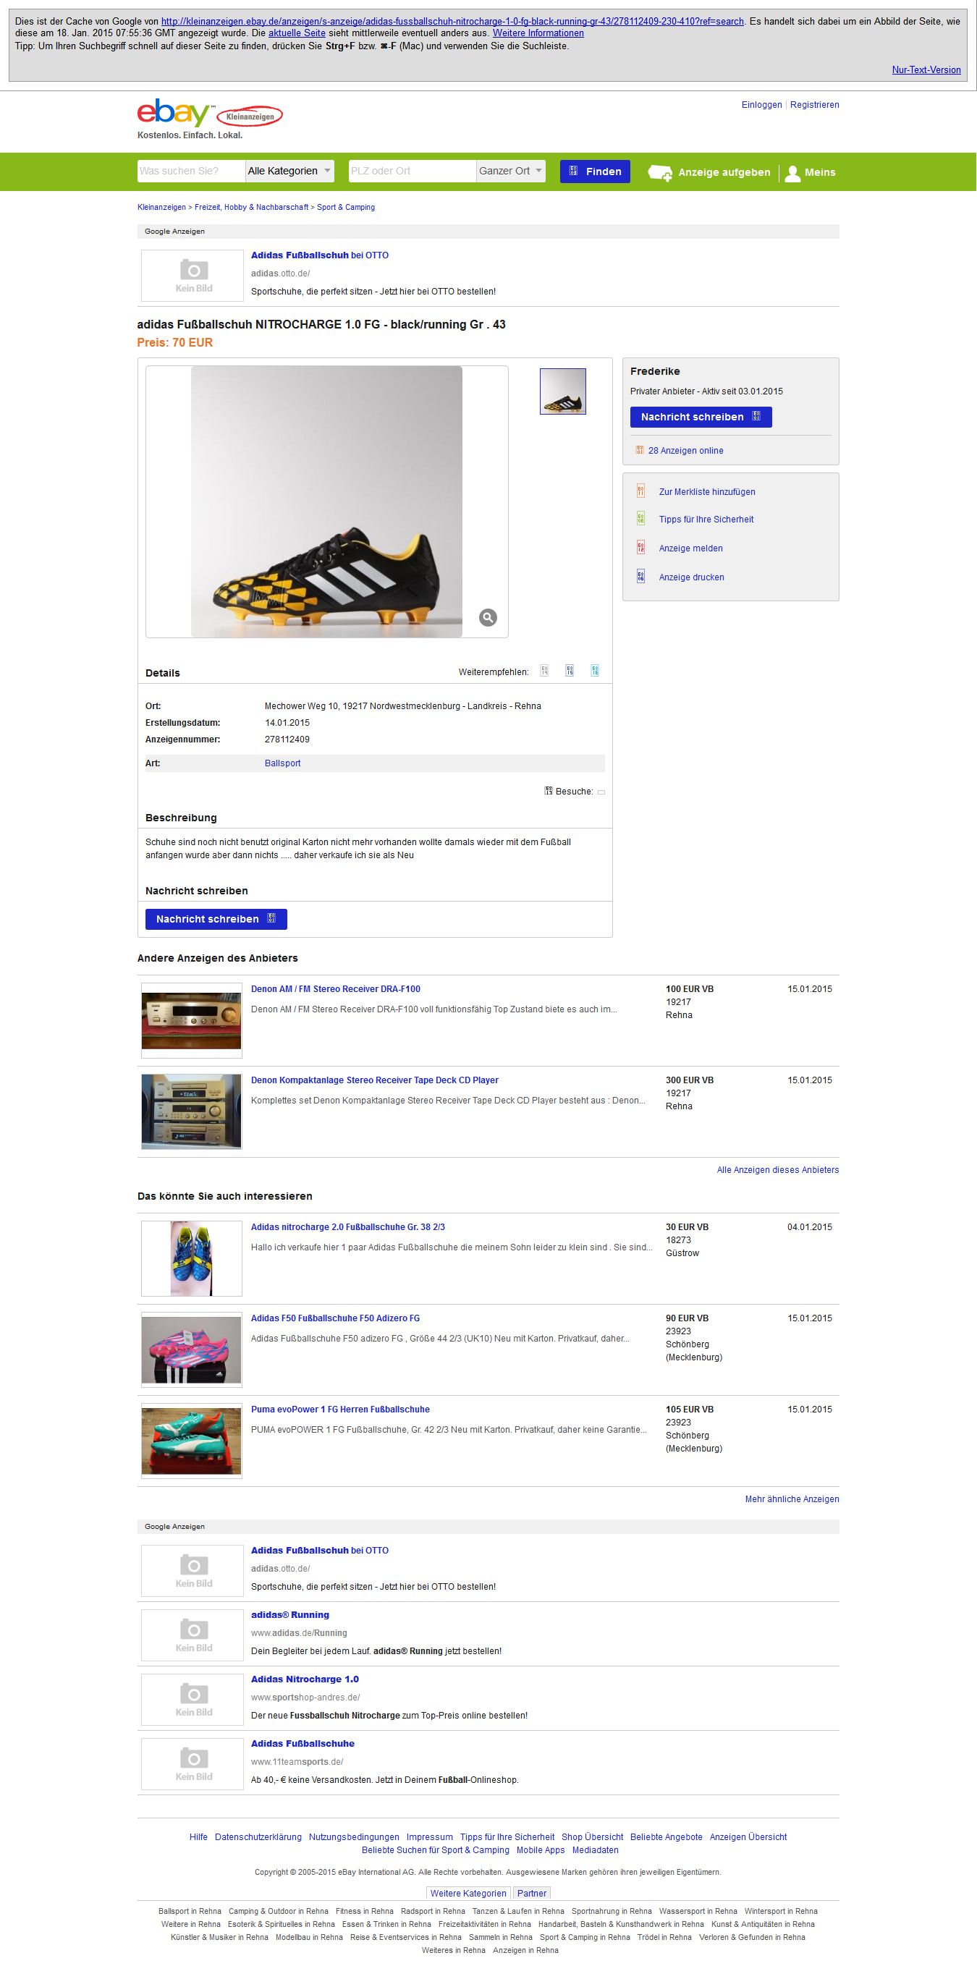
Task: Click Puma evoPower listing thumbnail
Action: [x=191, y=1441]
